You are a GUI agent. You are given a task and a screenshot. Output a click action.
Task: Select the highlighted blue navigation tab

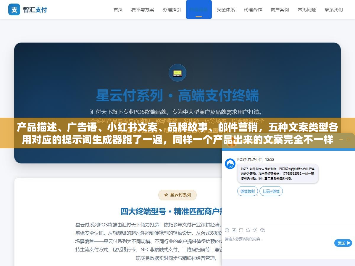point(199,9)
